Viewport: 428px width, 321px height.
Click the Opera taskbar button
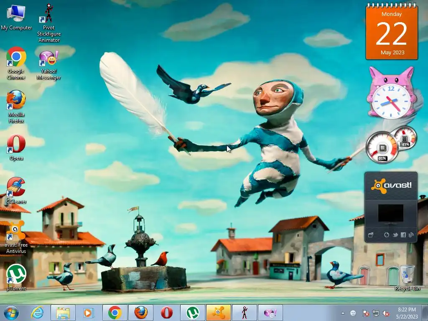[166, 313]
